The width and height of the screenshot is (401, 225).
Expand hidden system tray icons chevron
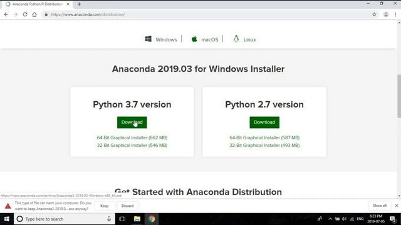tap(330, 219)
